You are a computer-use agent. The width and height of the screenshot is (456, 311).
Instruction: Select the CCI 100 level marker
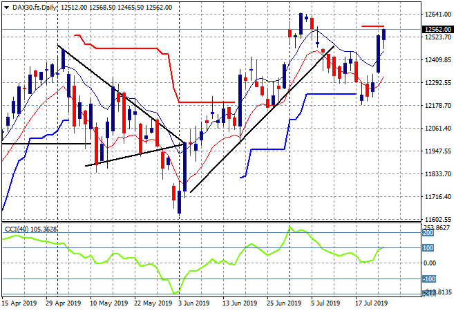tap(428, 248)
